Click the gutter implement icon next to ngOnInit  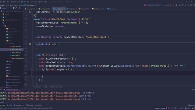(x=30, y=44)
